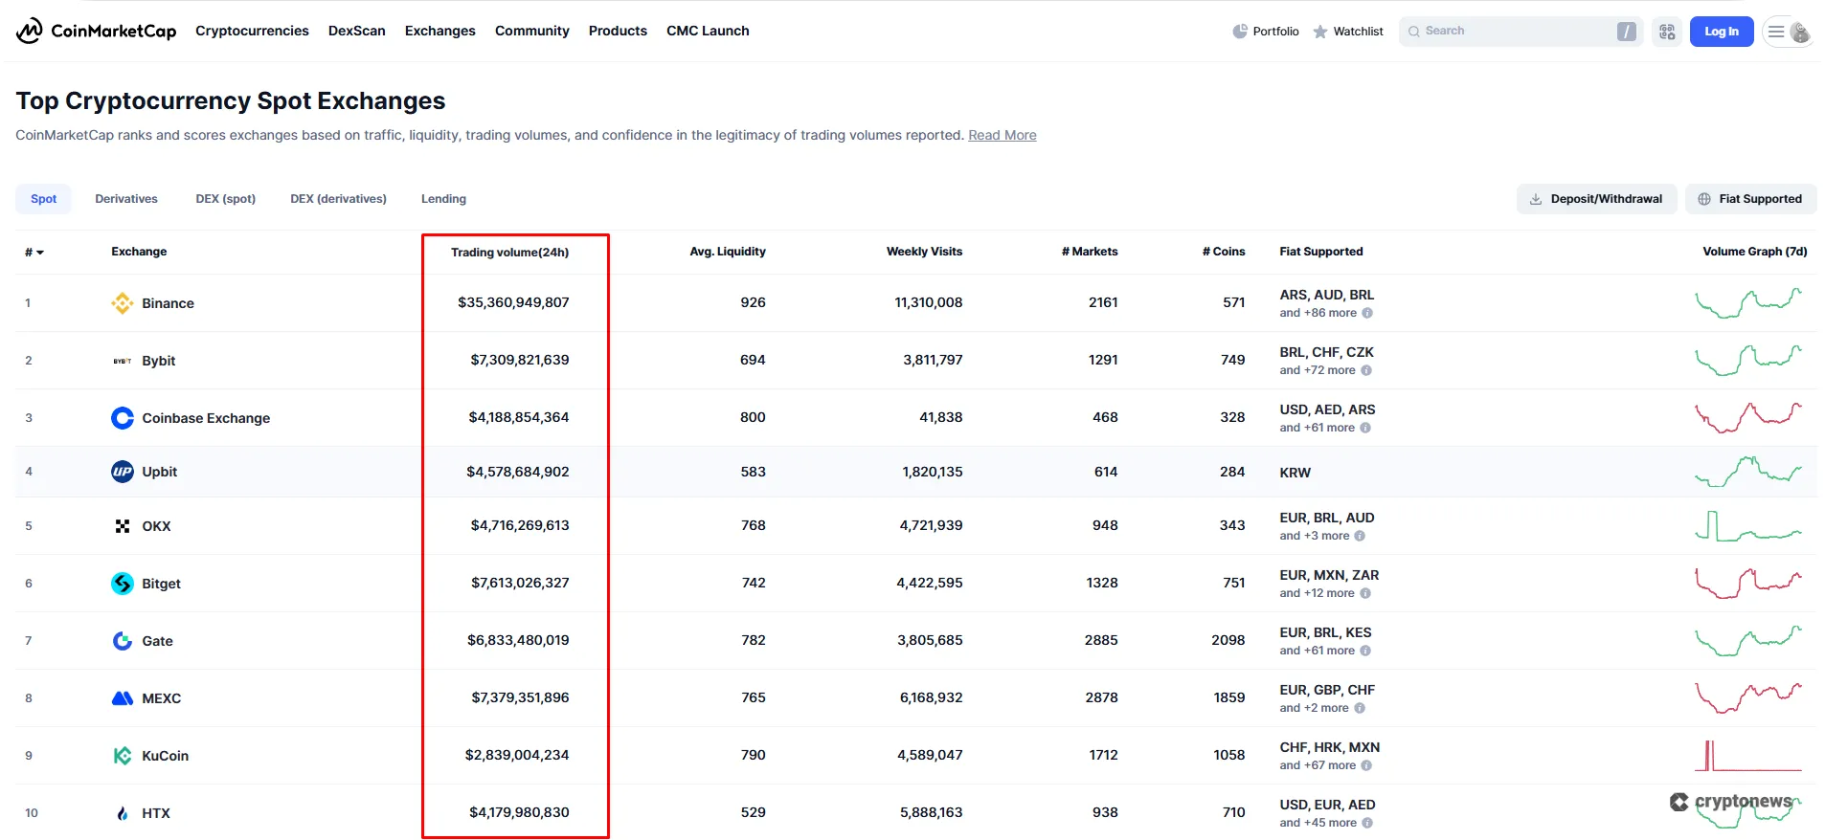Click the Deposit/Withdrawal button
This screenshot has width=1825, height=840.
coord(1596,199)
